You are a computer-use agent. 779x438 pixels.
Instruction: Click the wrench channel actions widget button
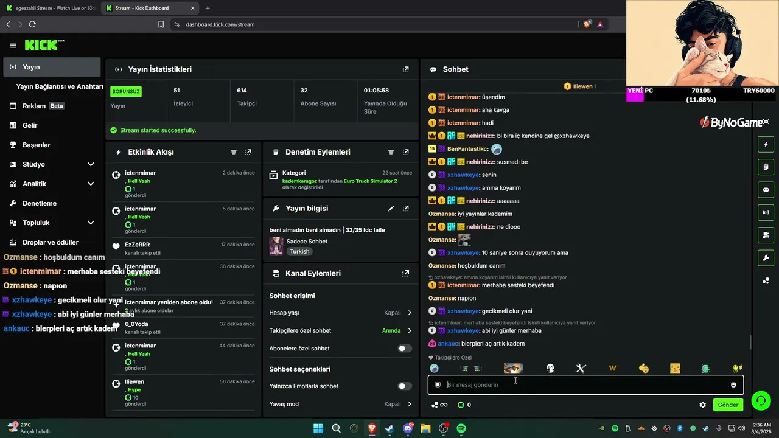click(x=766, y=257)
